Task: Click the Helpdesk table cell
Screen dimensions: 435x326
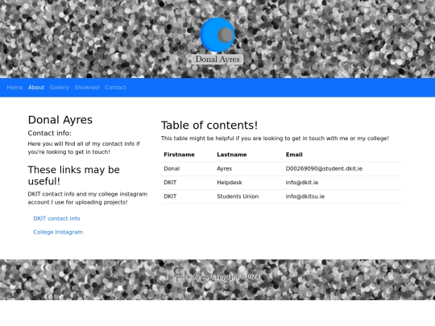Action: point(230,183)
